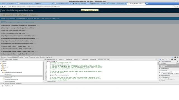This screenshot has width=179, height=100.
Task: Switch to Network panel tab
Action: [x=10, y=57]
